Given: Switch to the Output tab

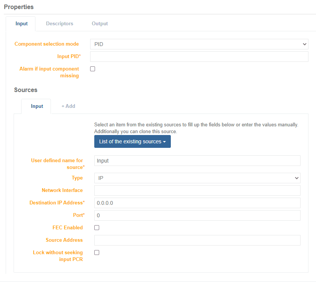Looking at the screenshot, I should click(x=100, y=23).
